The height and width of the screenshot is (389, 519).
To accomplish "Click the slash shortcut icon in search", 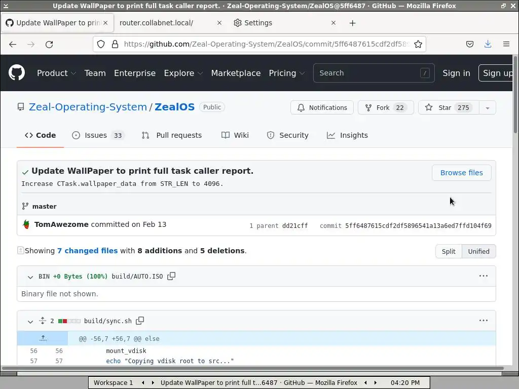I will (x=425, y=73).
